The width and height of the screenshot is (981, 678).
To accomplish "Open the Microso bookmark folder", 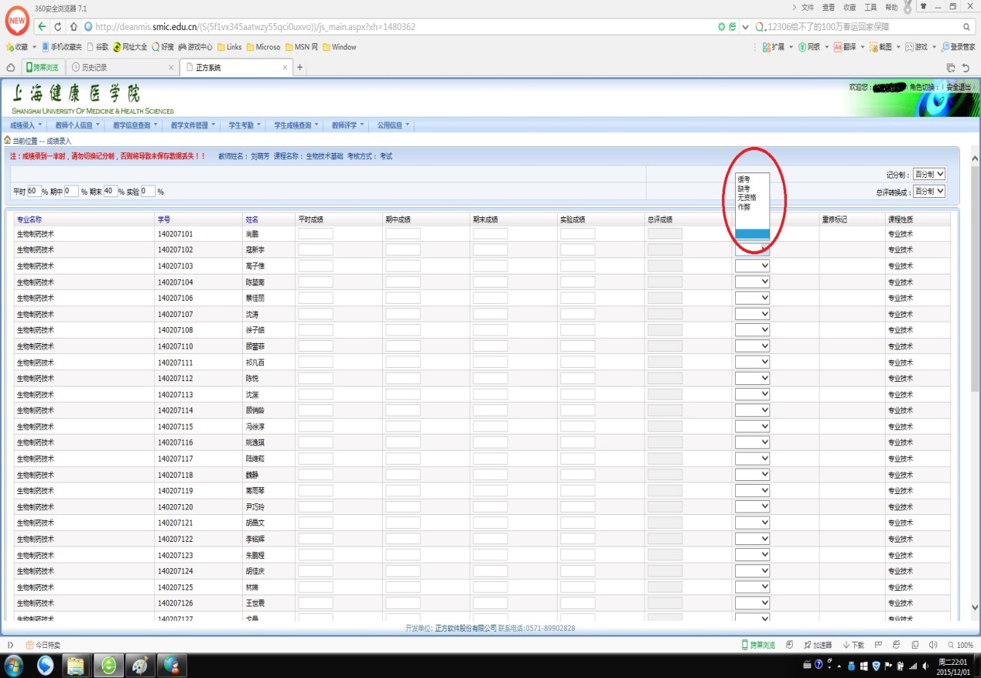I will (x=264, y=47).
